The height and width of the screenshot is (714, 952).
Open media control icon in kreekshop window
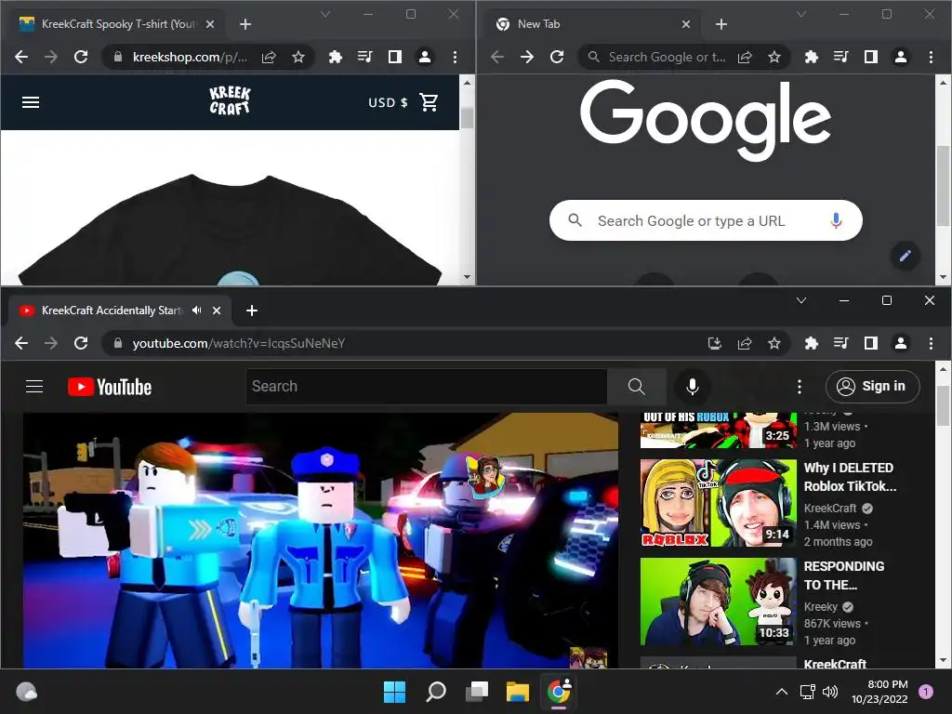pos(364,57)
